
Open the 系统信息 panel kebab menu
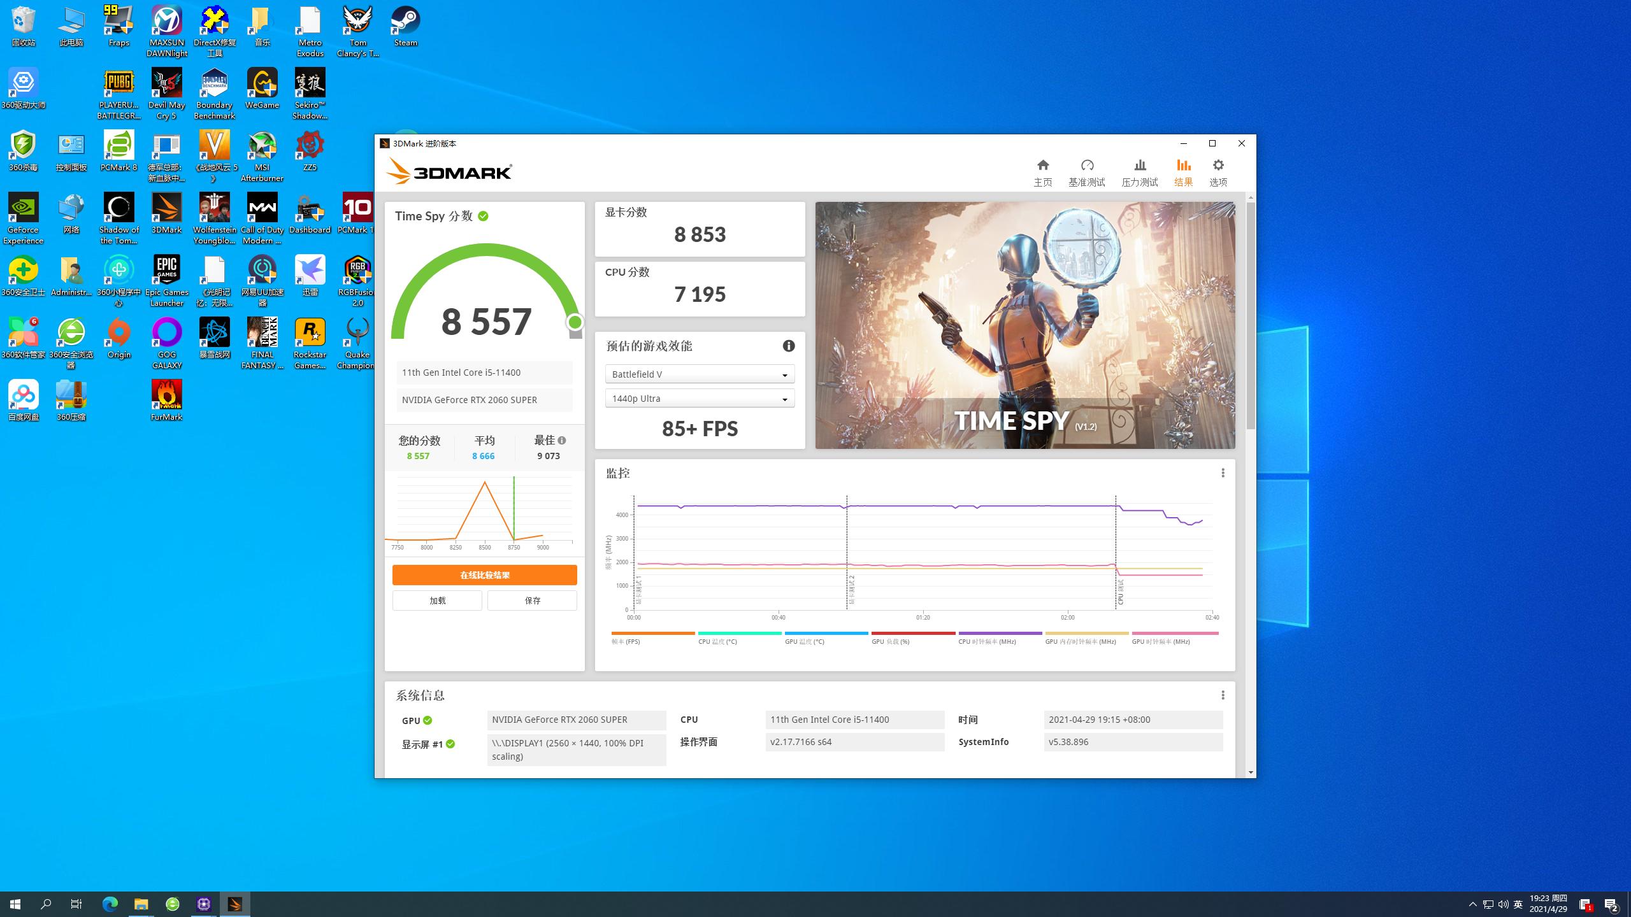coord(1223,695)
